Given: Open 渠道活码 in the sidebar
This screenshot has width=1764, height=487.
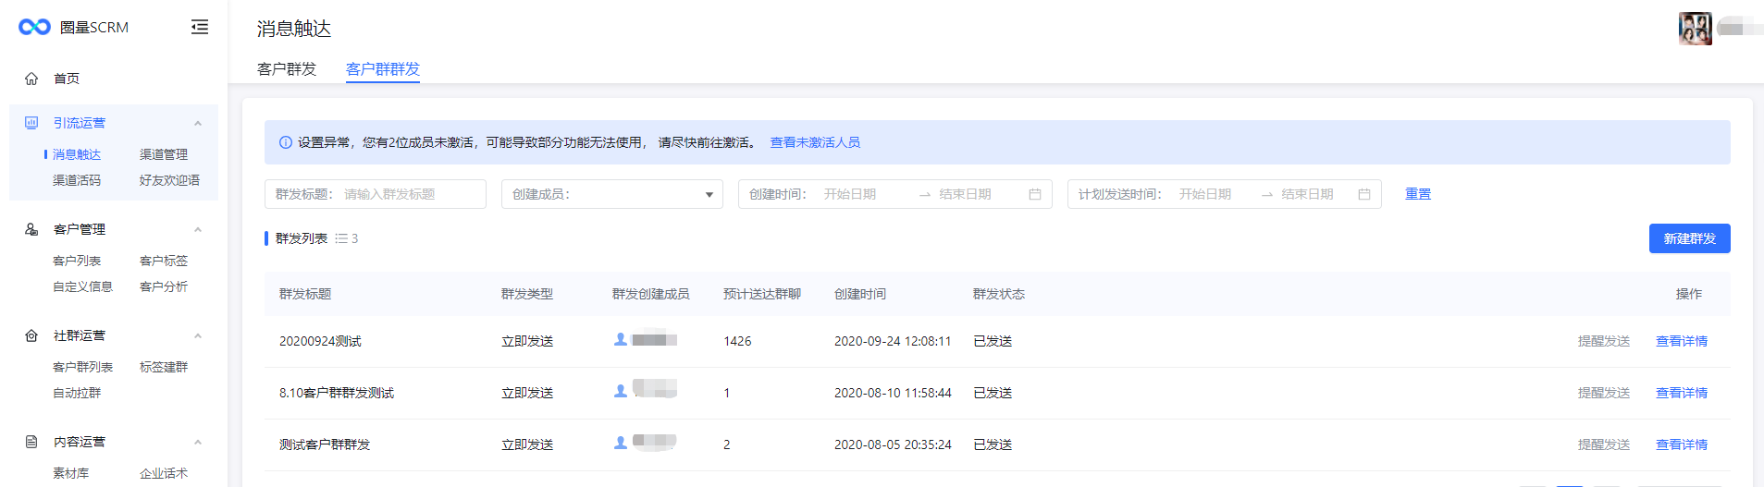Looking at the screenshot, I should pos(77,180).
